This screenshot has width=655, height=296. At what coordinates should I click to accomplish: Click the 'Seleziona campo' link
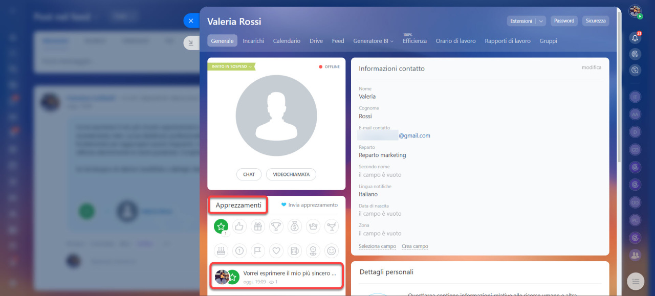[x=377, y=246]
